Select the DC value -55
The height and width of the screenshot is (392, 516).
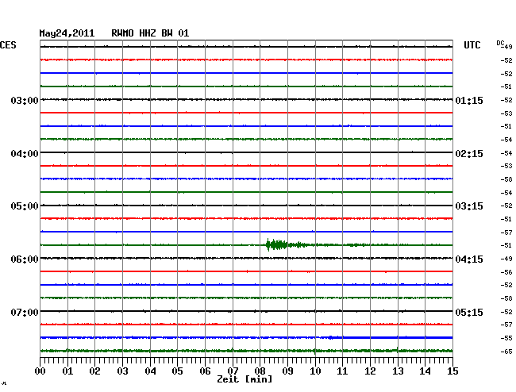(506, 338)
